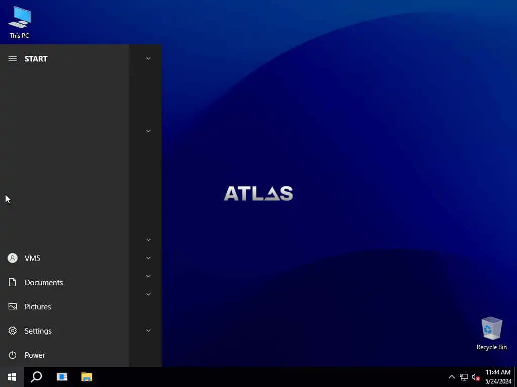This screenshot has height=387, width=517.
Task: Open the clock showing 11:44 AM
Action: 498,377
